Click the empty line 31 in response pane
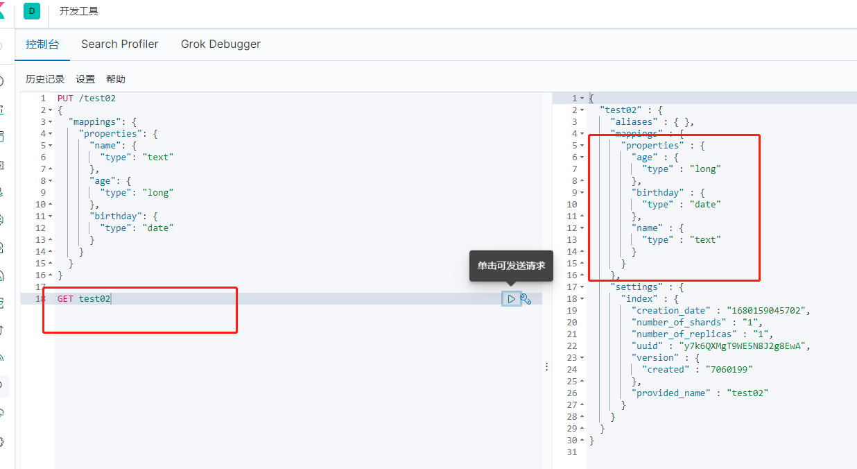857x469 pixels. (721, 452)
